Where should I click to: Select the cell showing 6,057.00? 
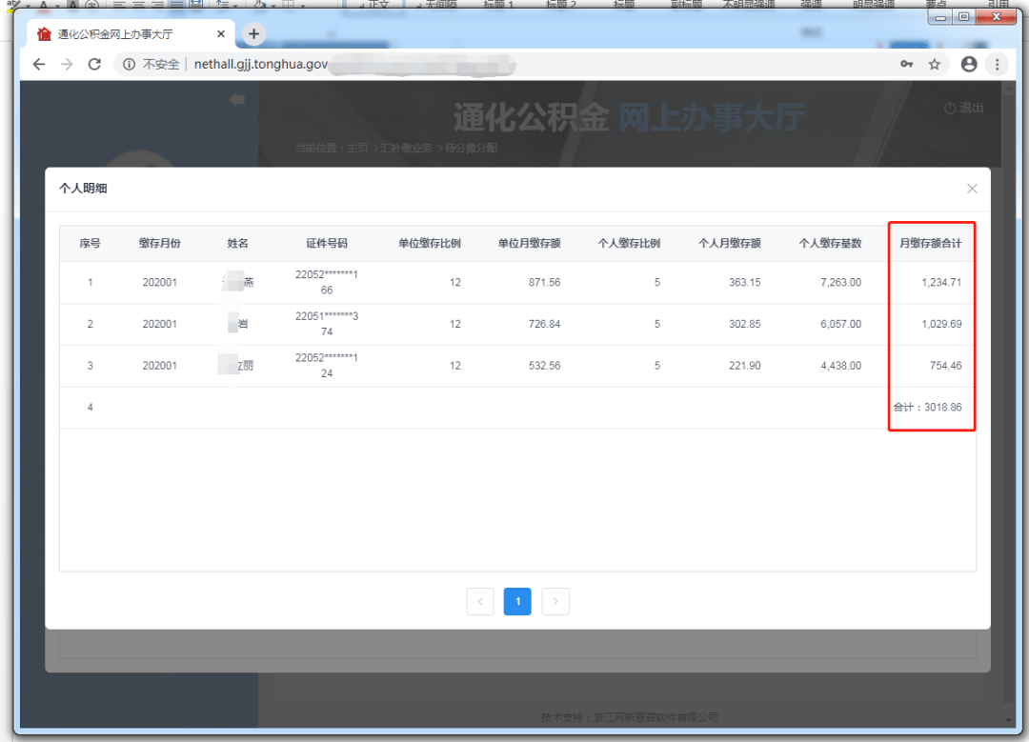(840, 324)
